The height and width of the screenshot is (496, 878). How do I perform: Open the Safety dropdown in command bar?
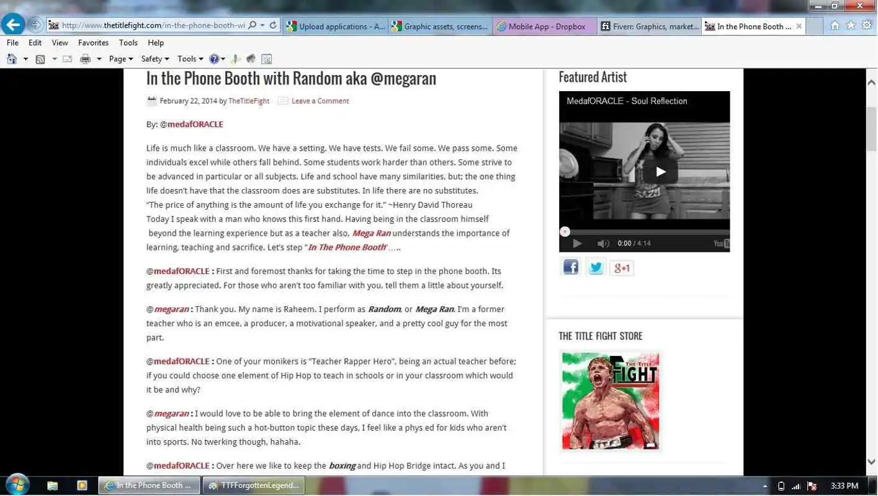coord(155,59)
